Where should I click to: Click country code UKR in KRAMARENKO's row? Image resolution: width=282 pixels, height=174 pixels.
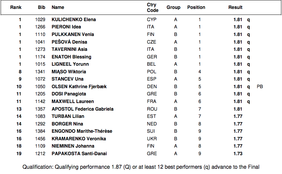click(x=152, y=139)
